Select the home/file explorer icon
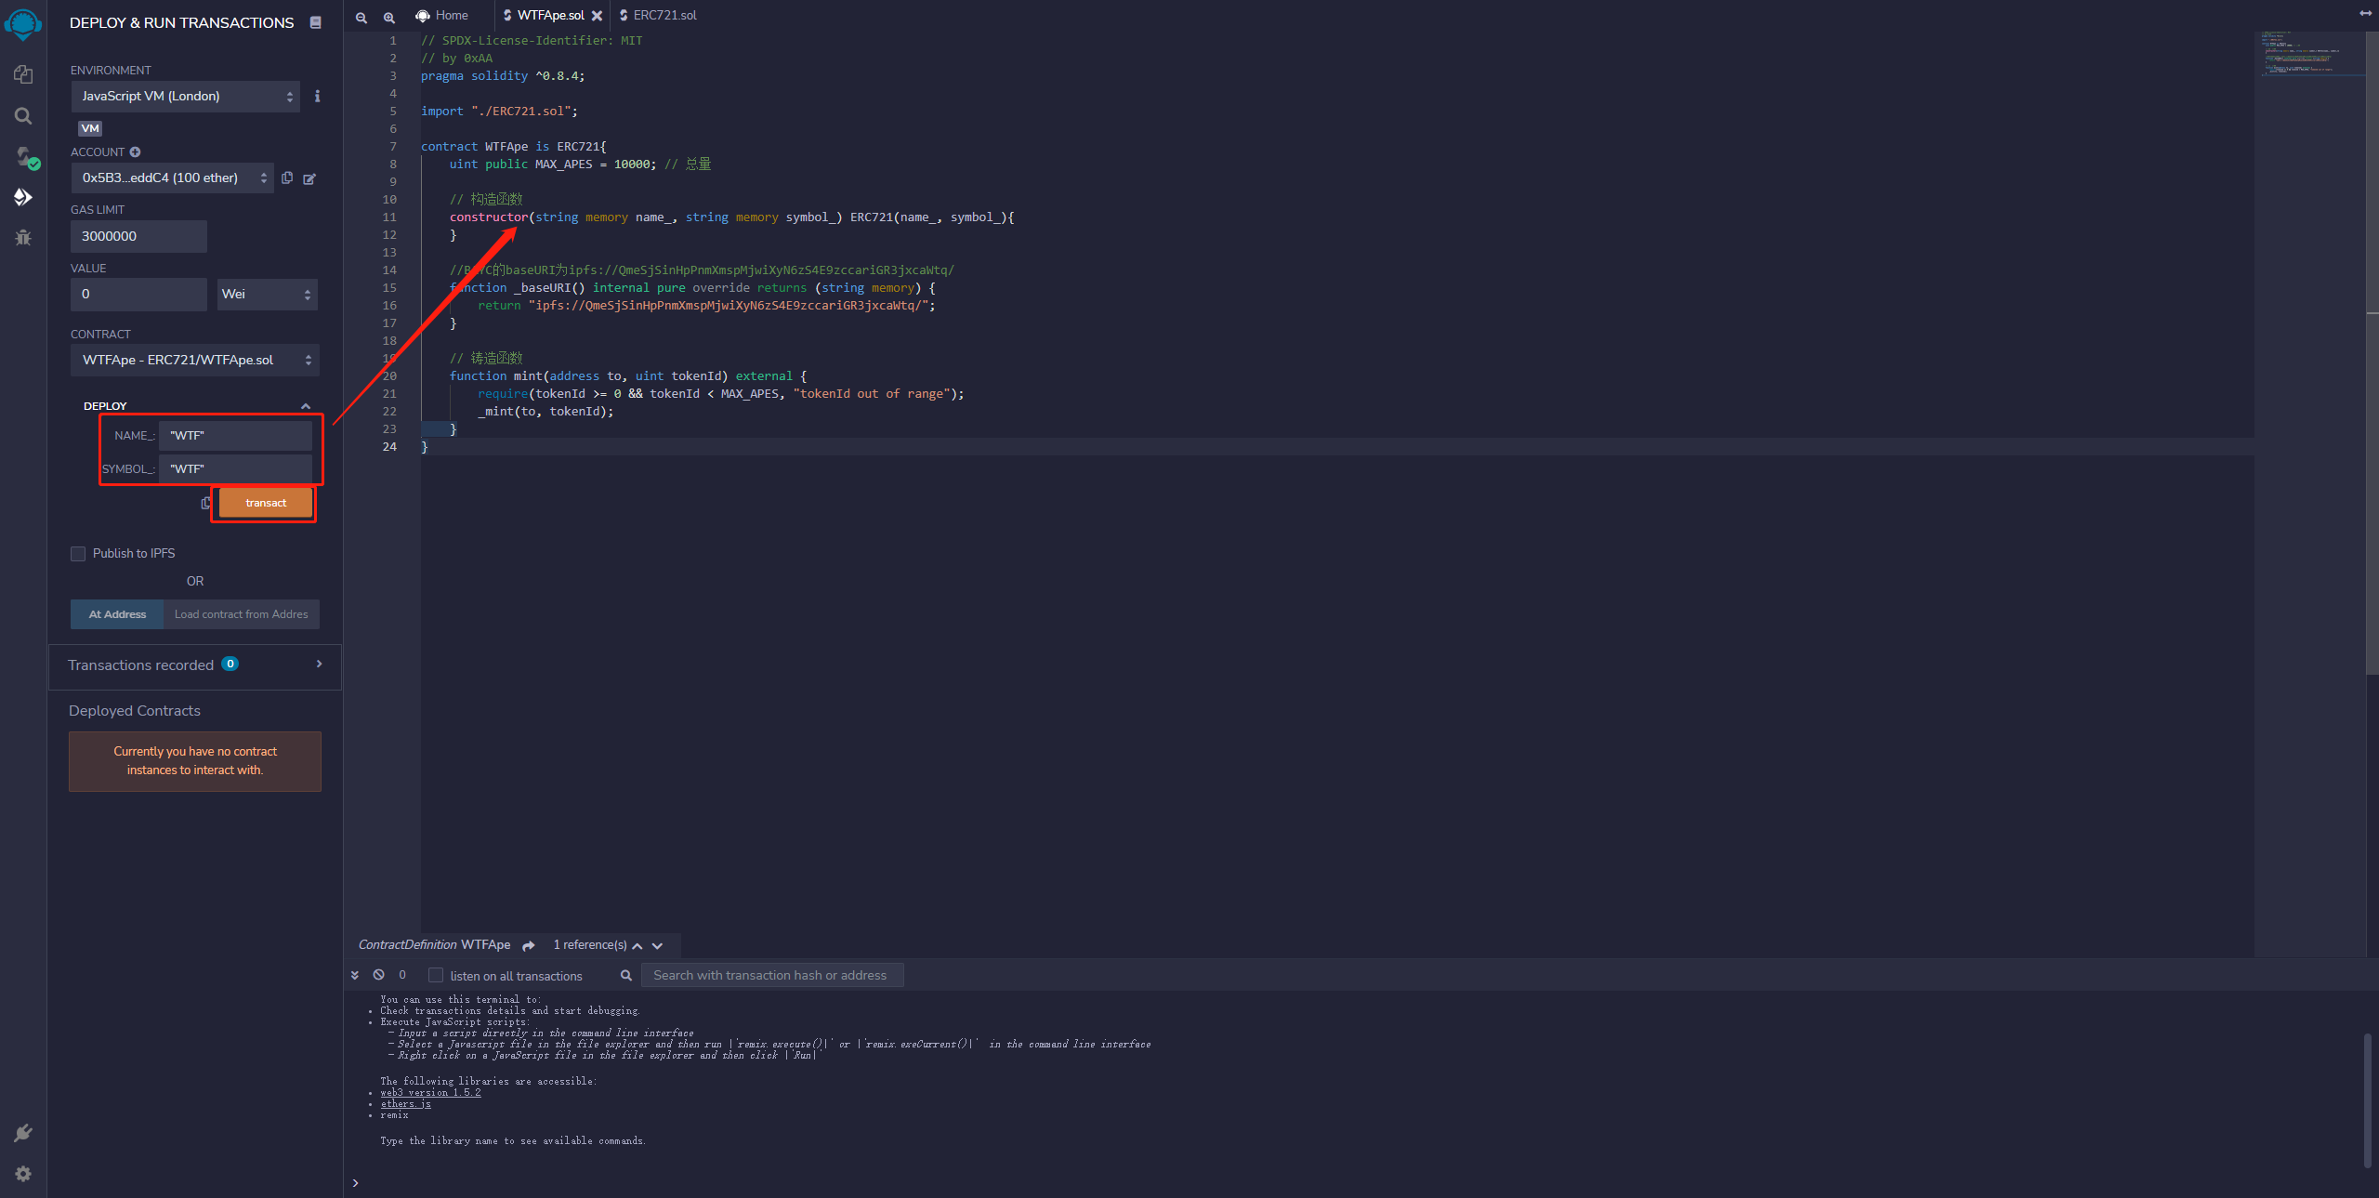2379x1198 pixels. point(20,71)
